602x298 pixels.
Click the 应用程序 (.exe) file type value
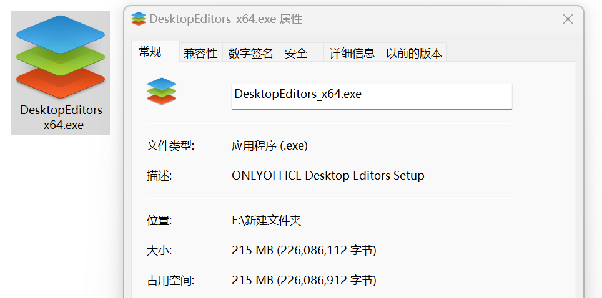[x=270, y=146]
